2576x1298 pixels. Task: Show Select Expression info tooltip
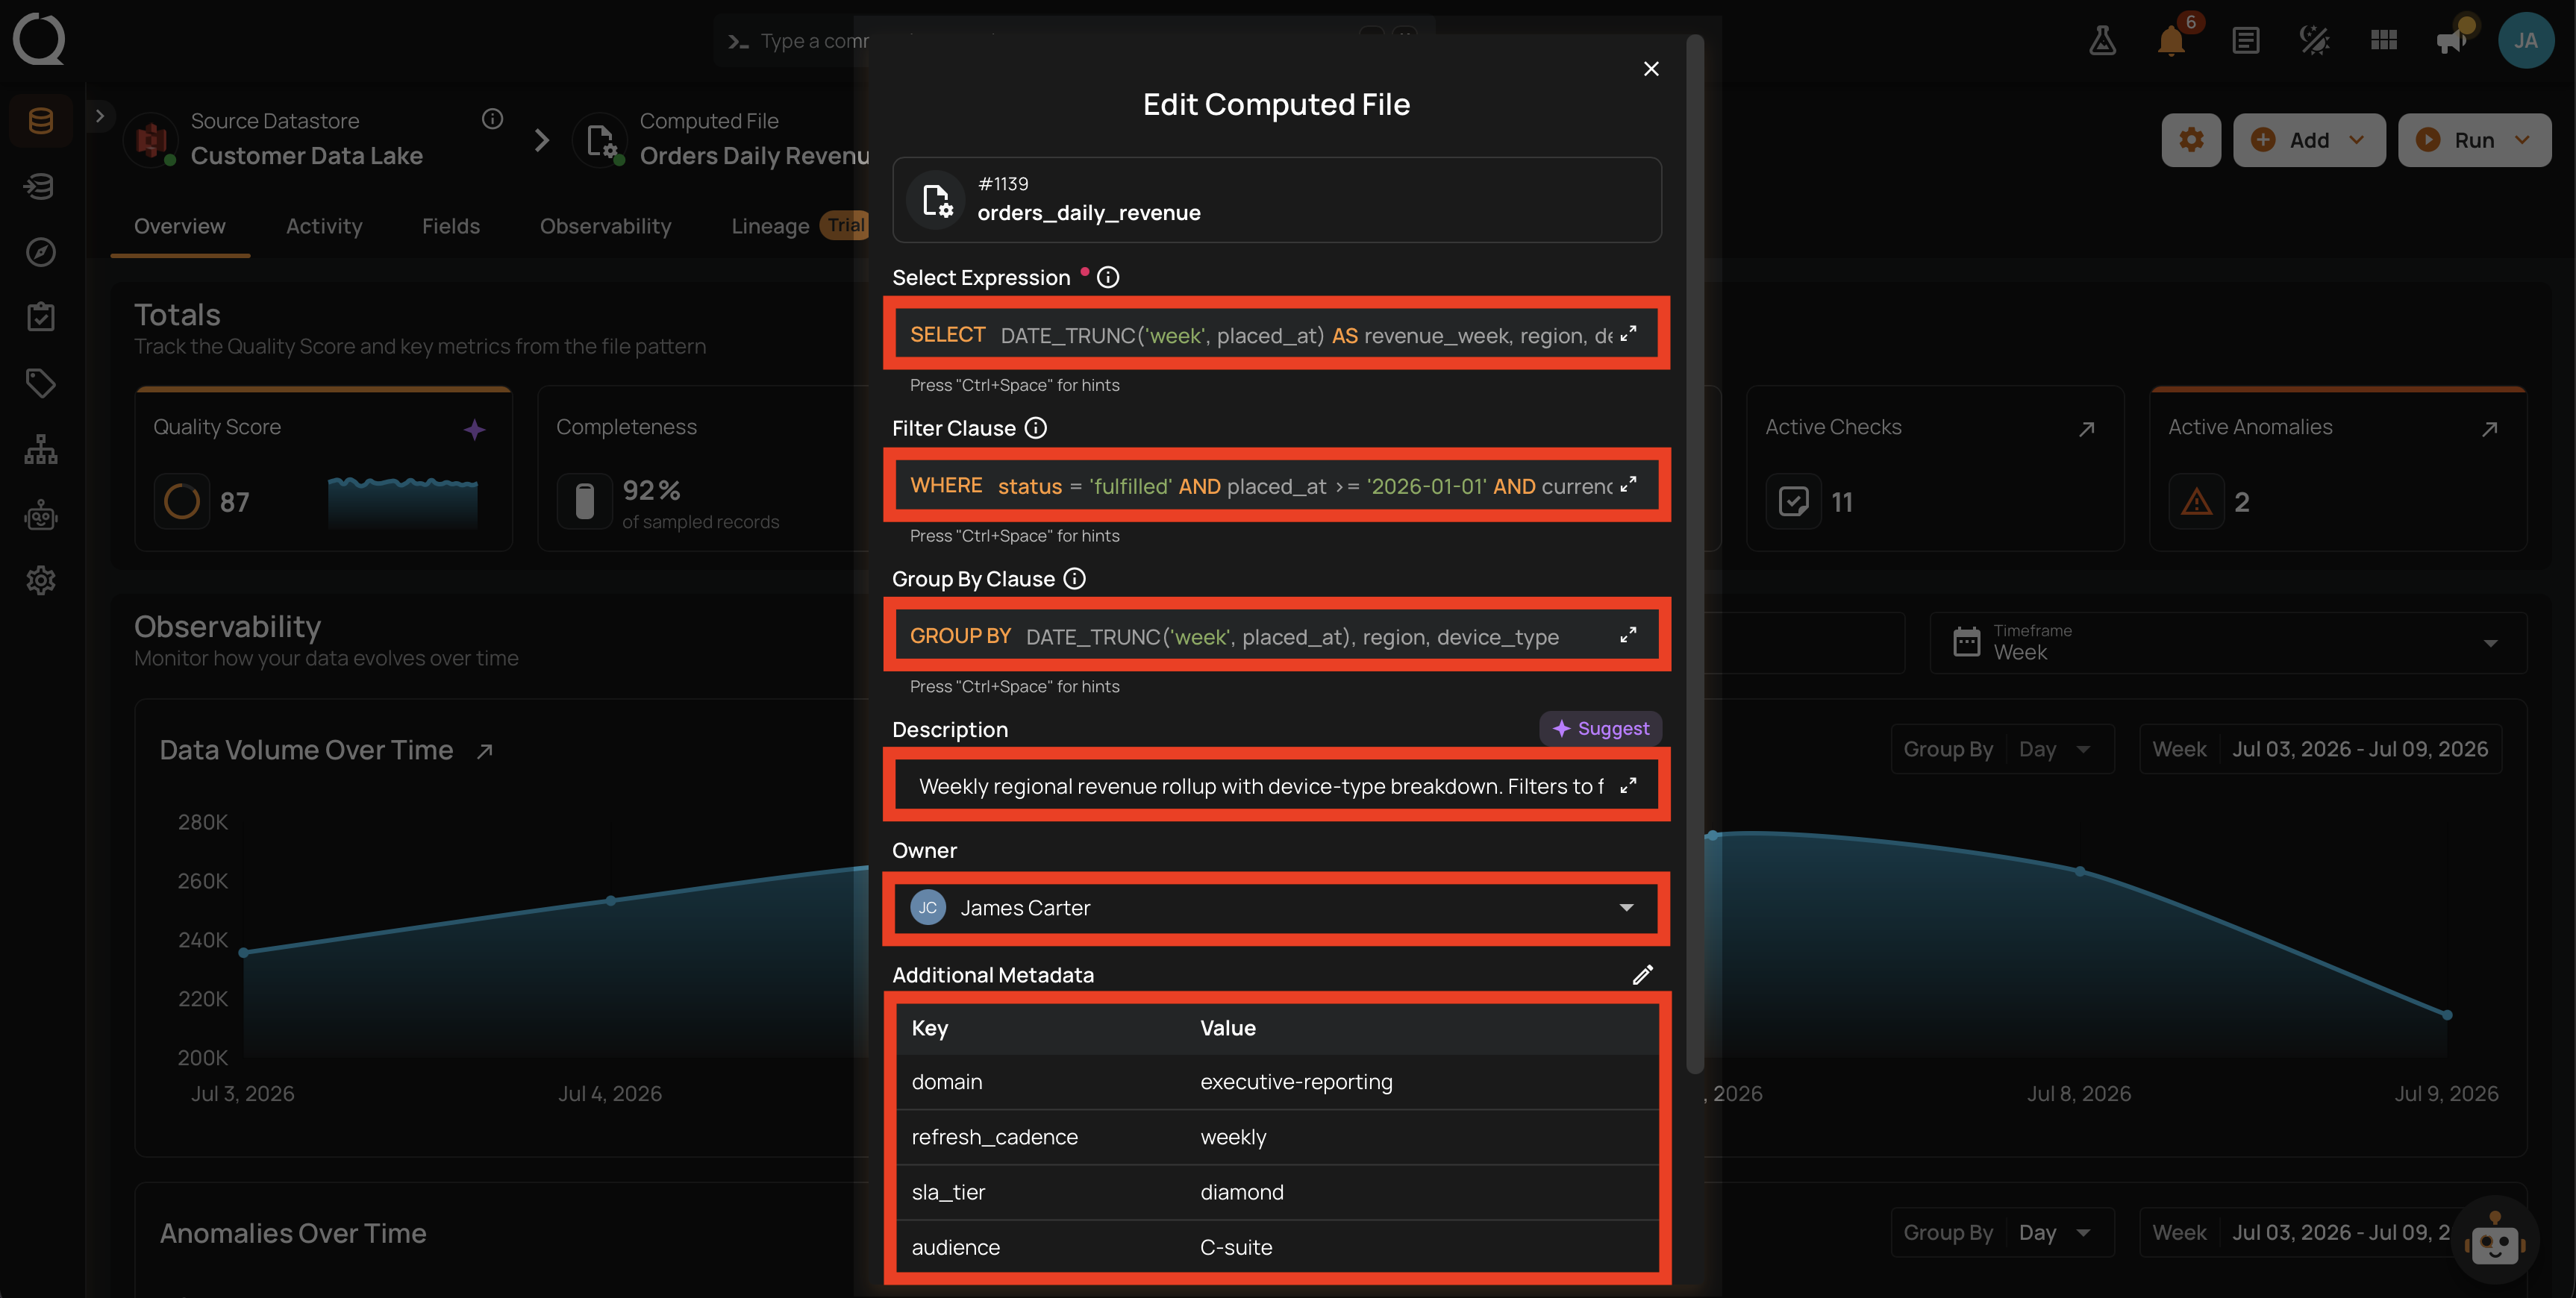click(x=1108, y=278)
